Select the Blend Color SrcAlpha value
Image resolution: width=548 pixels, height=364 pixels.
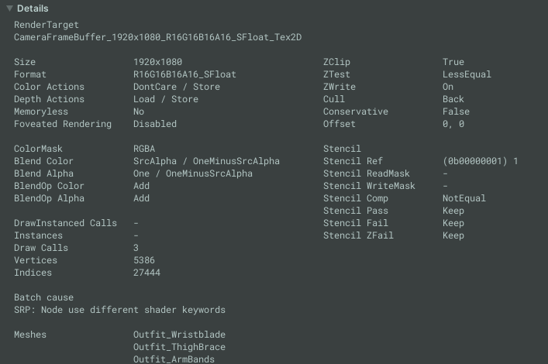tap(206, 161)
